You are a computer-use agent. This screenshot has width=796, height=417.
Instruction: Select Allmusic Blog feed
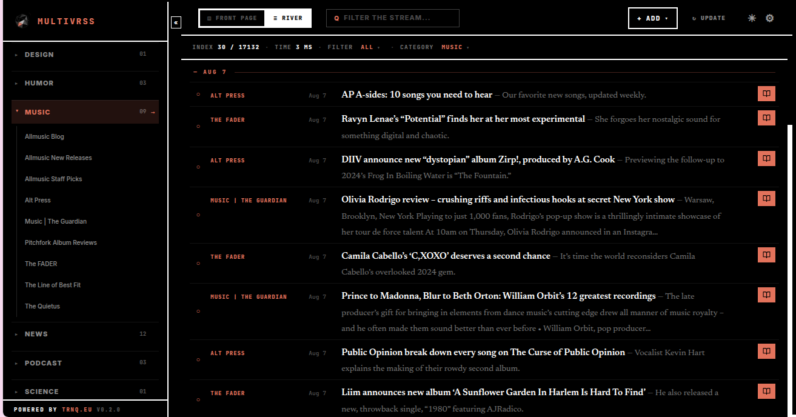44,137
